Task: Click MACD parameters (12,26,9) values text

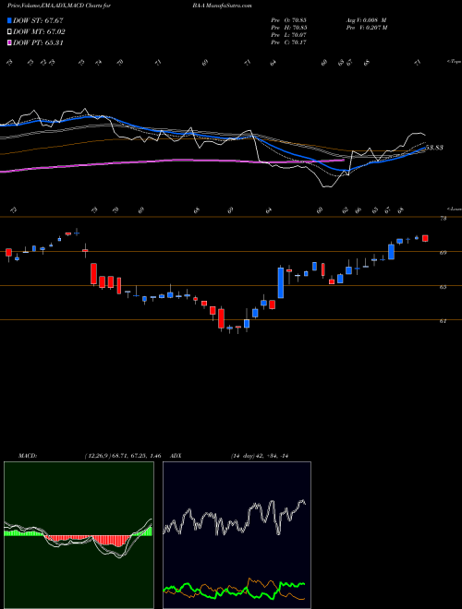Action: [x=122, y=456]
